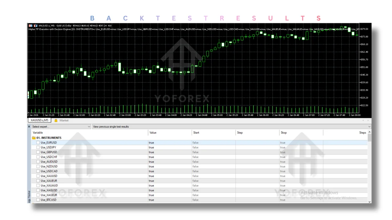Check the Use_NZDUSD box
The image size is (392, 220).
[38, 167]
